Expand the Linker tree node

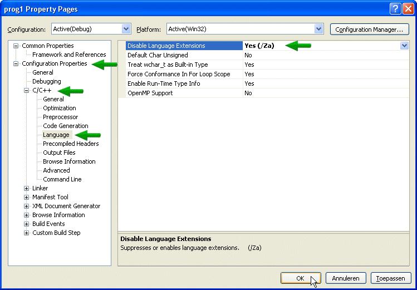[26, 188]
